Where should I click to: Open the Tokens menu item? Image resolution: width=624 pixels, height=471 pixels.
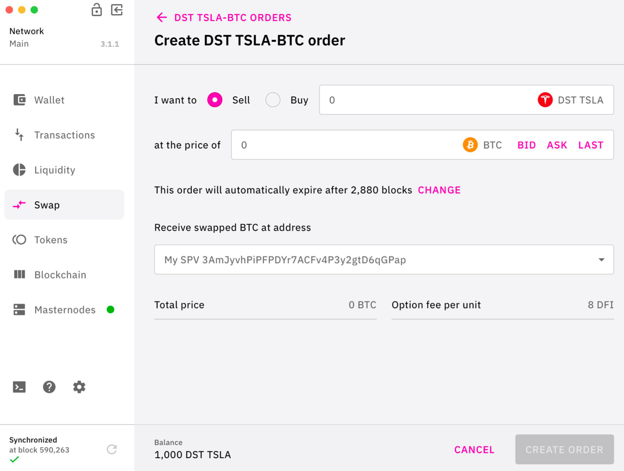(x=64, y=240)
